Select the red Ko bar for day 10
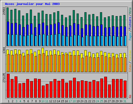The width and height of the screenshot is (133, 104). click(43, 92)
